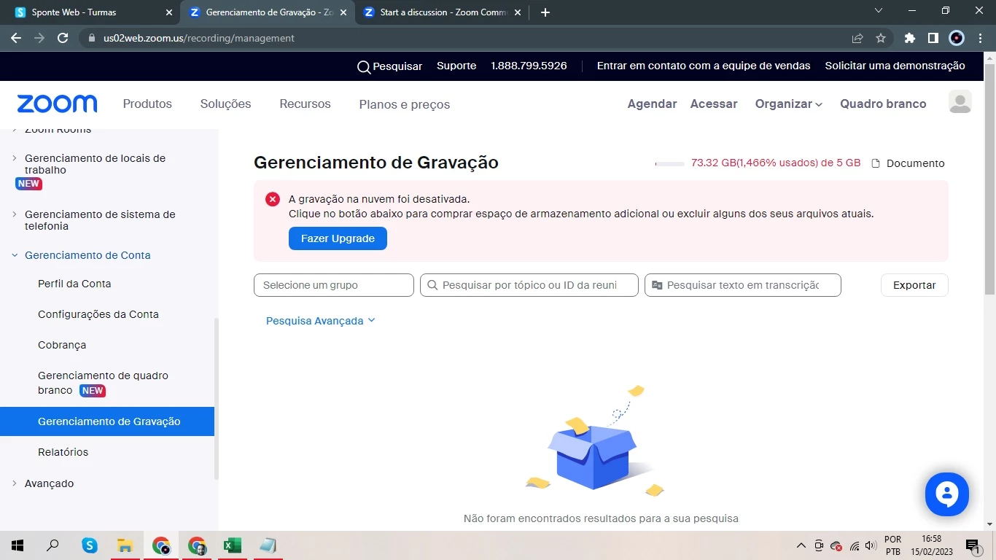The image size is (996, 560).
Task: Click Suporte link
Action: [x=456, y=66]
